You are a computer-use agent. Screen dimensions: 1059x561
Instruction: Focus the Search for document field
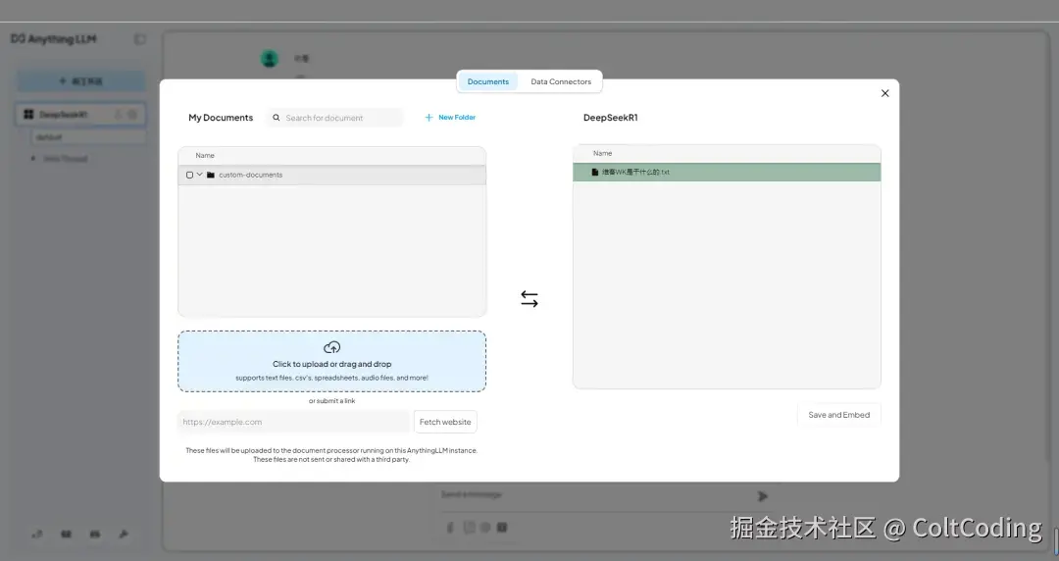(335, 118)
